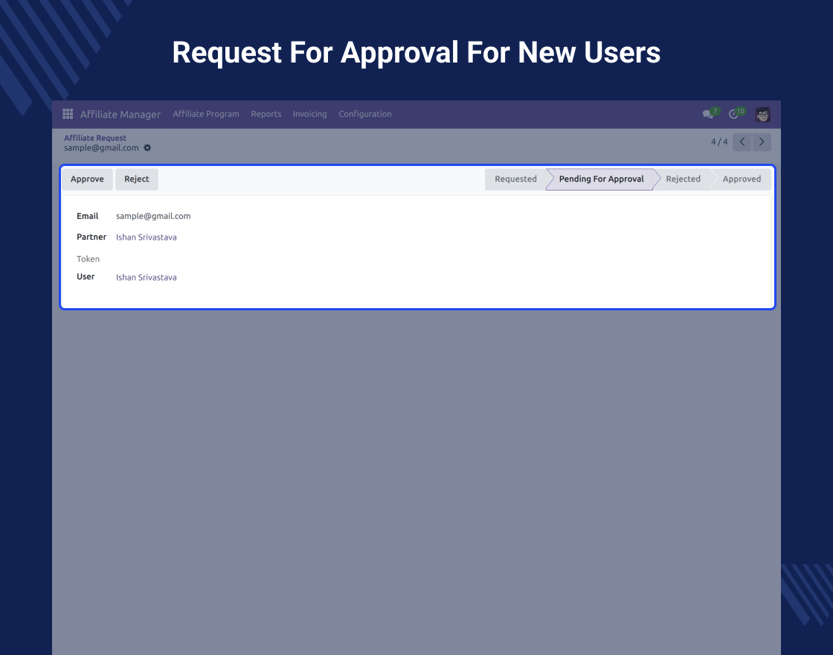833x655 pixels.
Task: Click the Reject button
Action: 137,179
